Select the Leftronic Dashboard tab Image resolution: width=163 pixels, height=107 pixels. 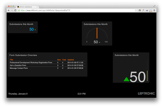[x=27, y=7]
